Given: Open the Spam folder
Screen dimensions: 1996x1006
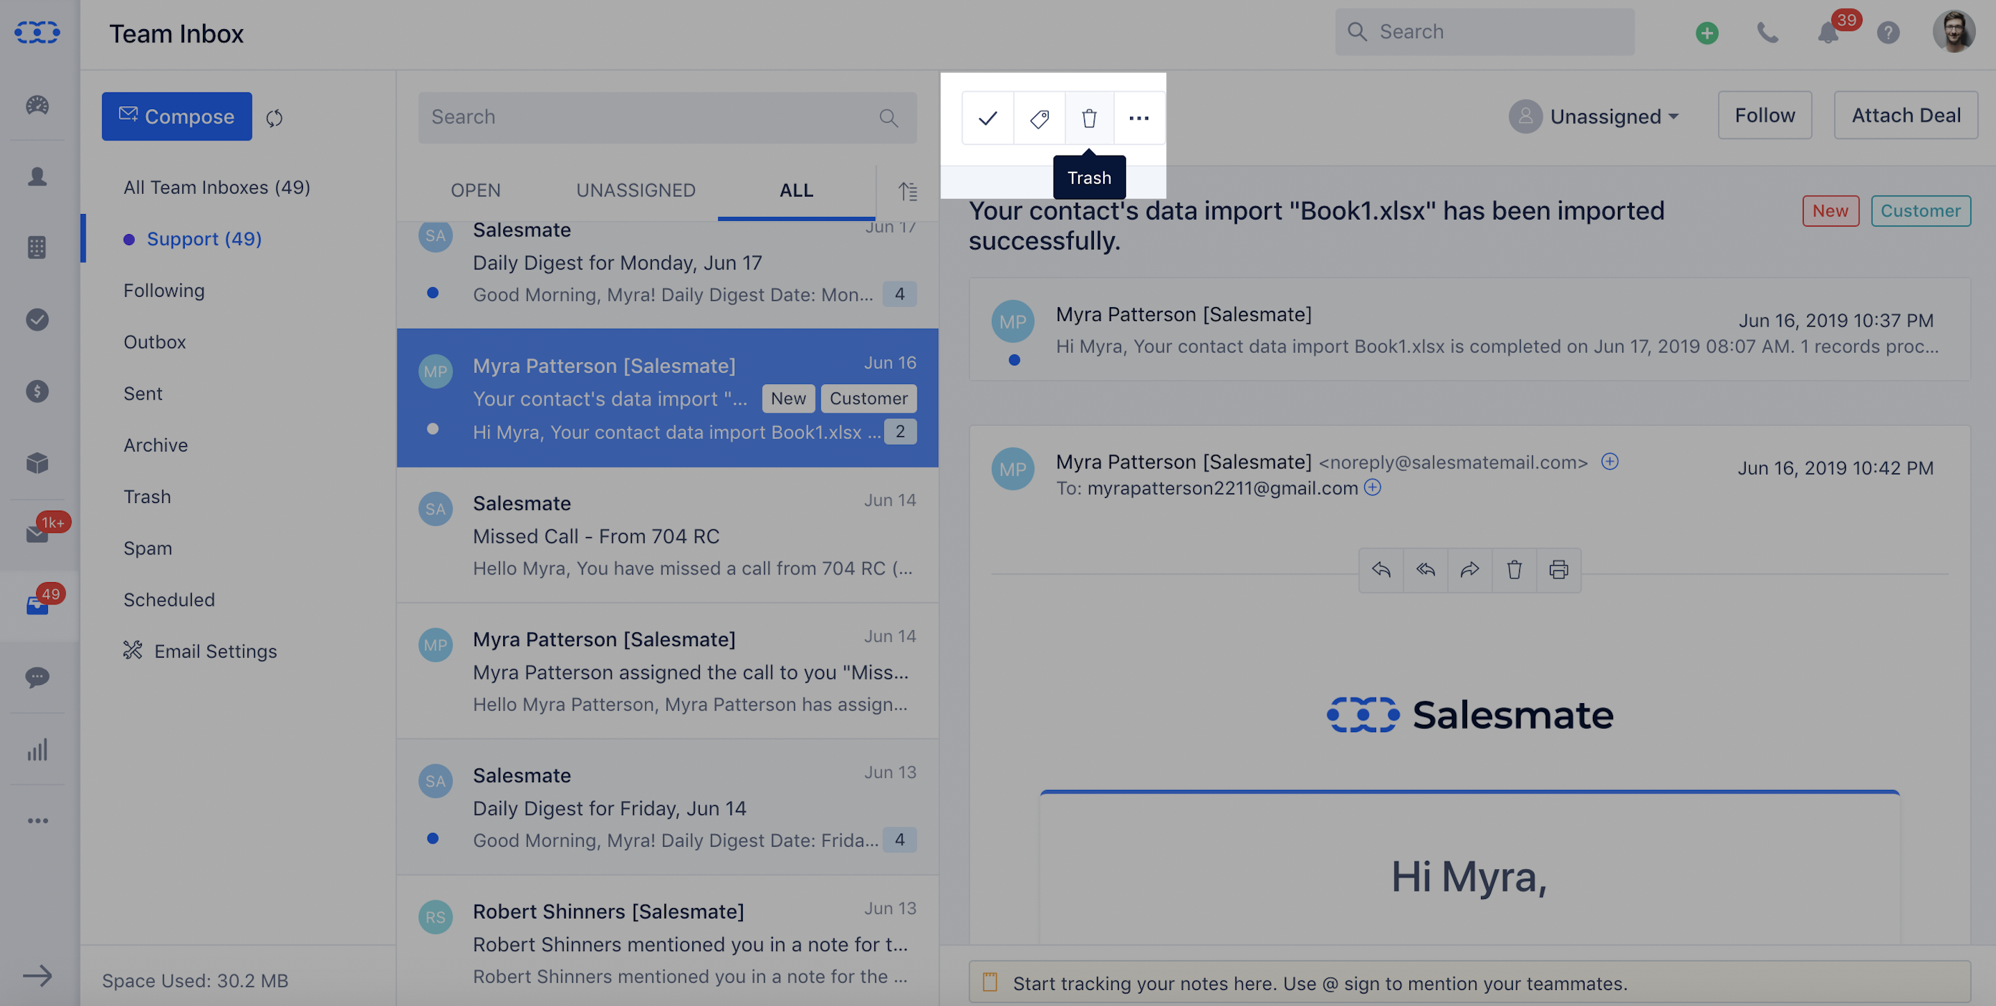Looking at the screenshot, I should (148, 548).
